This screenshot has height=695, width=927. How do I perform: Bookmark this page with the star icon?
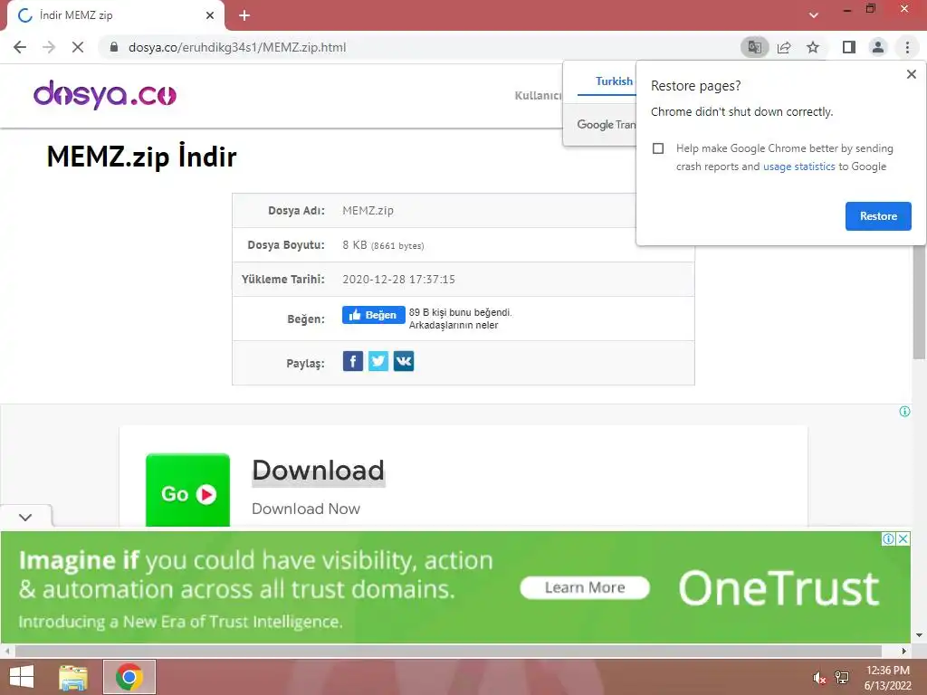coord(813,47)
